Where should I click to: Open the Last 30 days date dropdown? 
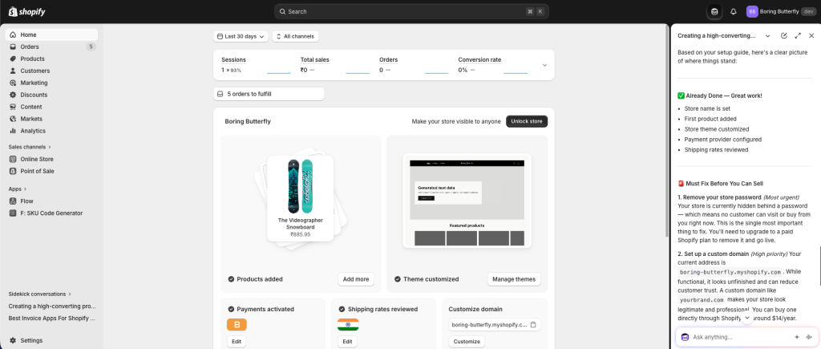(241, 36)
